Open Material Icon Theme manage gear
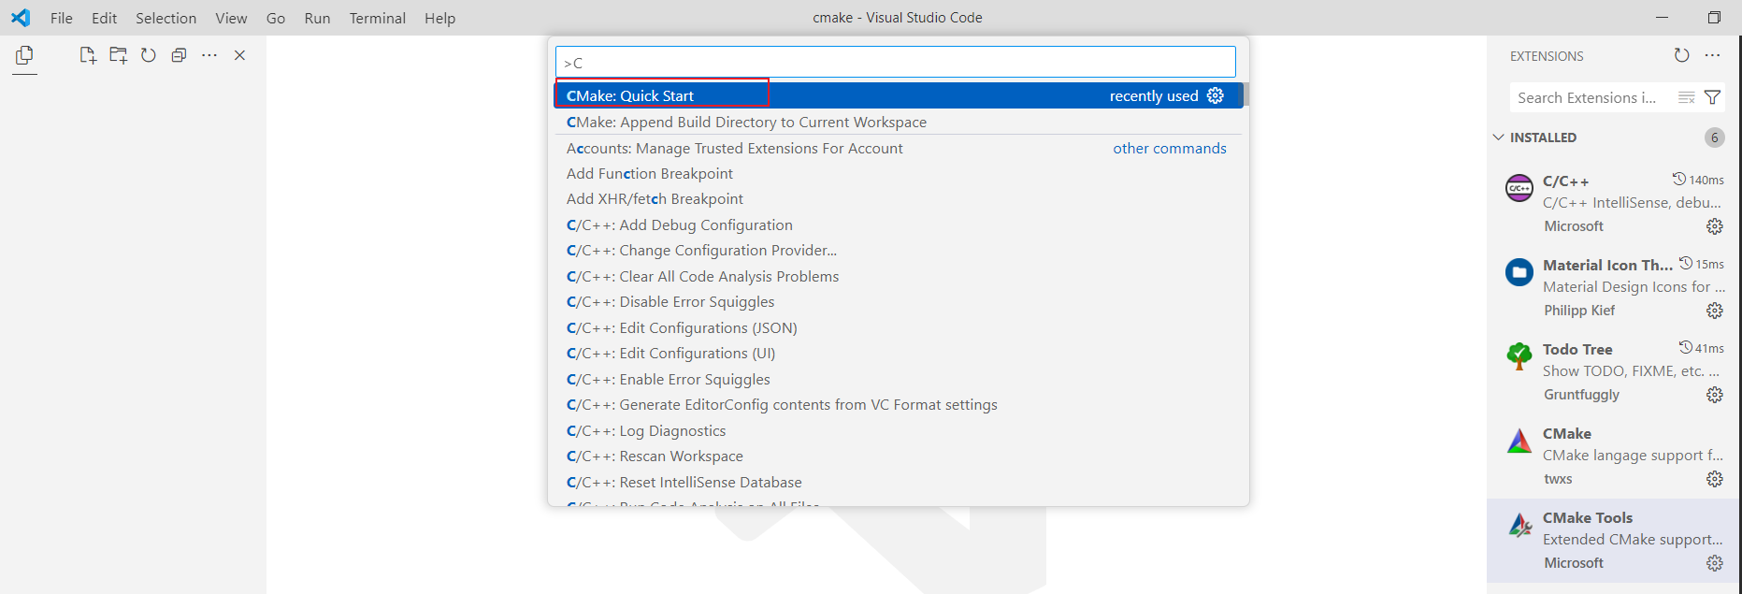Screen dimensions: 1742x594 click(x=1714, y=311)
